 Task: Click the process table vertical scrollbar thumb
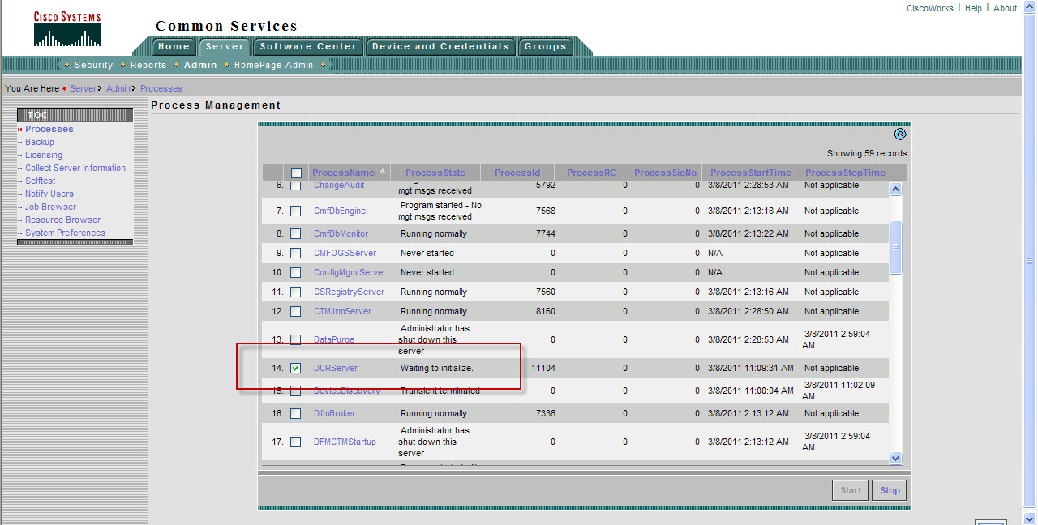[895, 247]
